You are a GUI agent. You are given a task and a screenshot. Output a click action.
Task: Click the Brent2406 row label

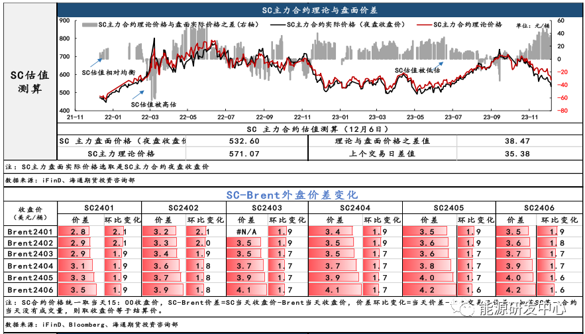click(x=30, y=290)
